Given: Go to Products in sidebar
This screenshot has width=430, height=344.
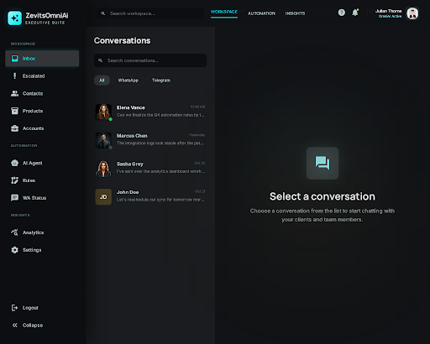Looking at the screenshot, I should 33,111.
